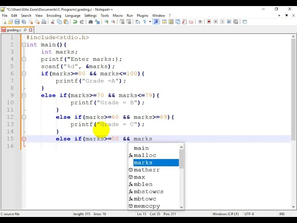
Task: Click the Redo arrow icon
Action: (x=82, y=22)
